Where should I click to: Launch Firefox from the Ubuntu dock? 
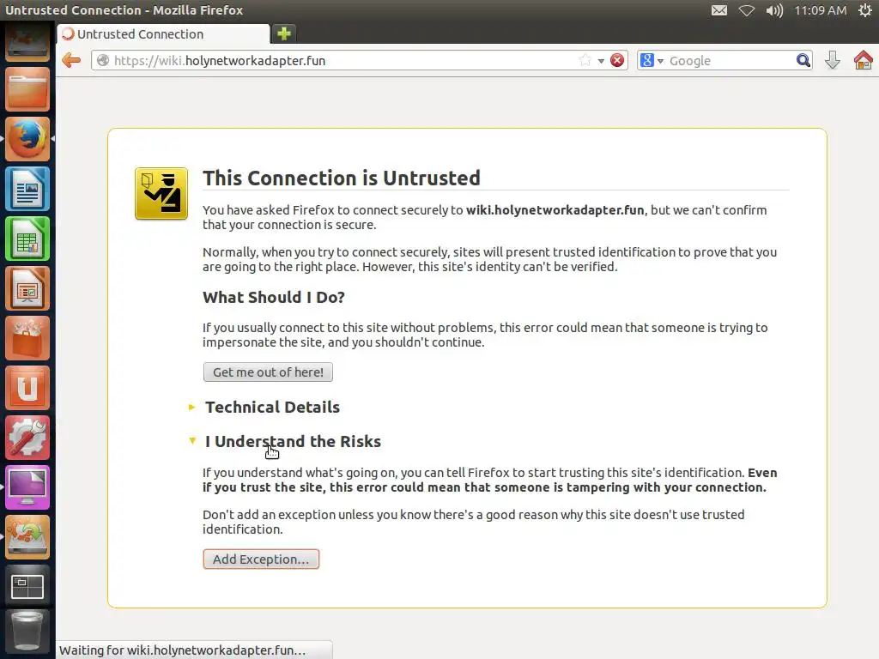pyautogui.click(x=27, y=139)
